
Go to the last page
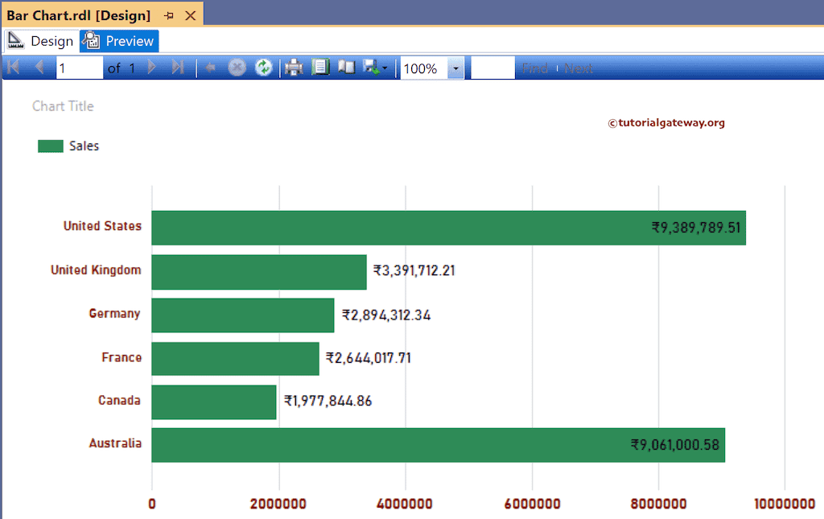point(178,67)
